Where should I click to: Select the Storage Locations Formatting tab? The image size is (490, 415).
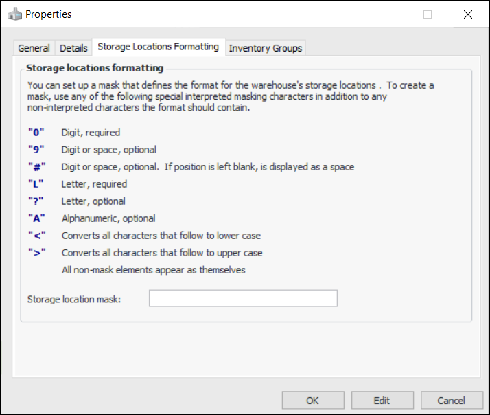158,47
